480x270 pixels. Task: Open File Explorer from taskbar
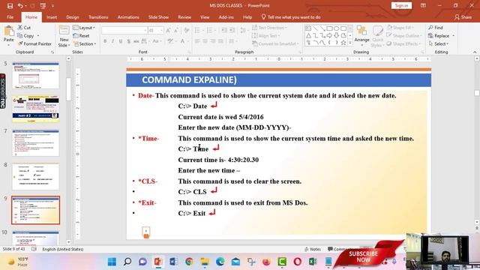coord(205,262)
